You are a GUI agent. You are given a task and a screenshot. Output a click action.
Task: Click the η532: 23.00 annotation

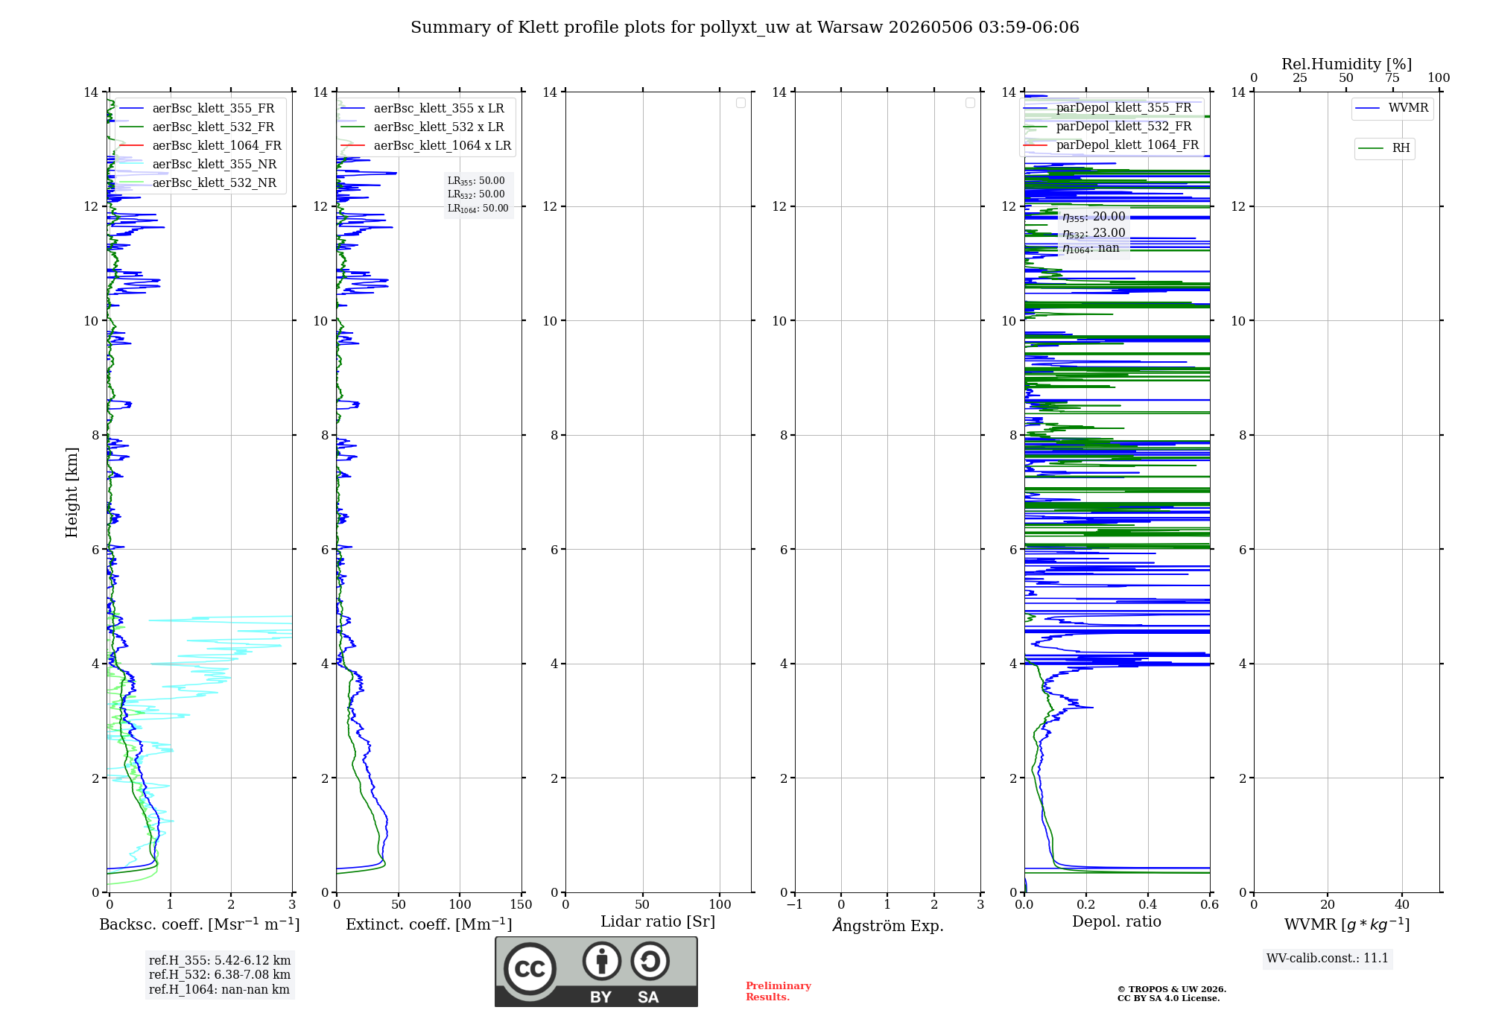pos(1094,233)
